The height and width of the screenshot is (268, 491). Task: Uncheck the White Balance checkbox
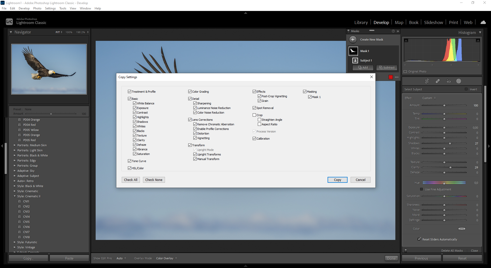point(135,103)
